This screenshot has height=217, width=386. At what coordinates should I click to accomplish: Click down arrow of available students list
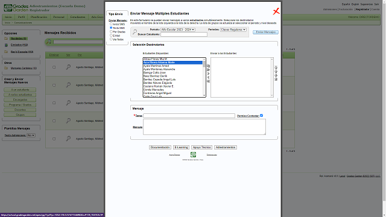coord(204,95)
